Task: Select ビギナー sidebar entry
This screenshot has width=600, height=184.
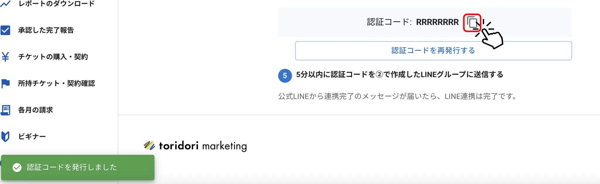Action: [x=32, y=137]
